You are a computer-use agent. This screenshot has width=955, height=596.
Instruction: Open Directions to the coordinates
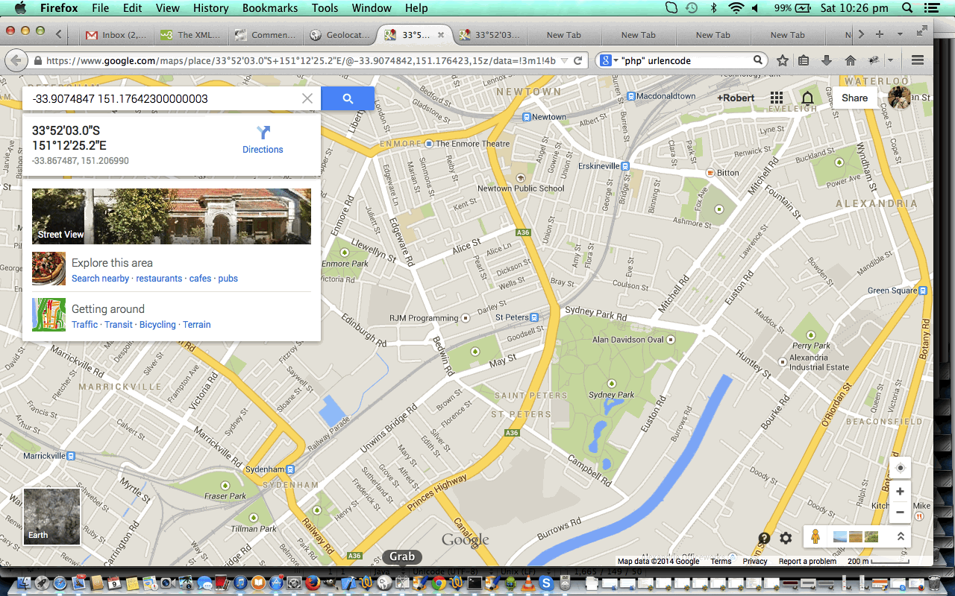pos(263,139)
